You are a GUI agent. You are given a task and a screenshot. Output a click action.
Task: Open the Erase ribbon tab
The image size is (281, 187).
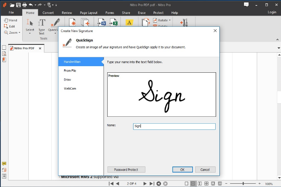(142, 13)
